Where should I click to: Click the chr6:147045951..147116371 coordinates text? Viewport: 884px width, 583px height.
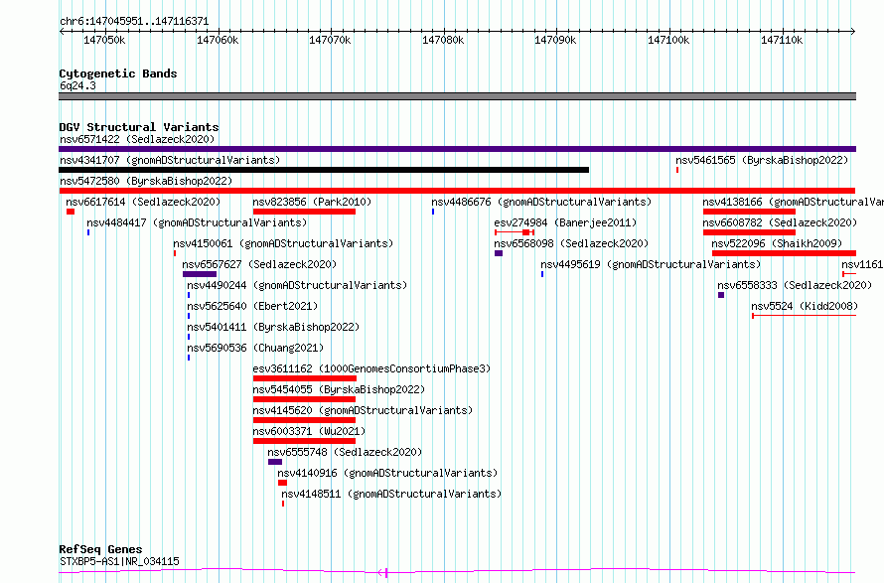134,22
